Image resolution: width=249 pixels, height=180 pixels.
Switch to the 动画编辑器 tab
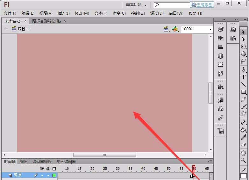pyautogui.click(x=66, y=162)
